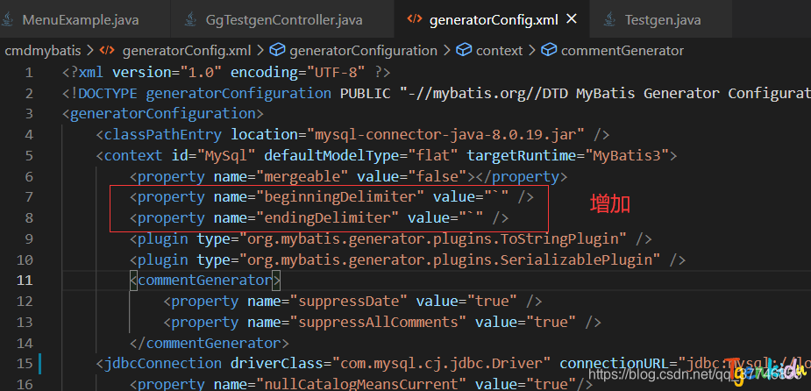Place cursor on the 'generatorConfiguration' opening tag
Image resolution: width=811 pixels, height=391 pixels.
coord(163,114)
